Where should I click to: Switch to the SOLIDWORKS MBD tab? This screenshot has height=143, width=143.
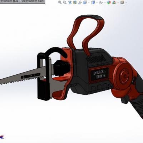click(x=33, y=2)
